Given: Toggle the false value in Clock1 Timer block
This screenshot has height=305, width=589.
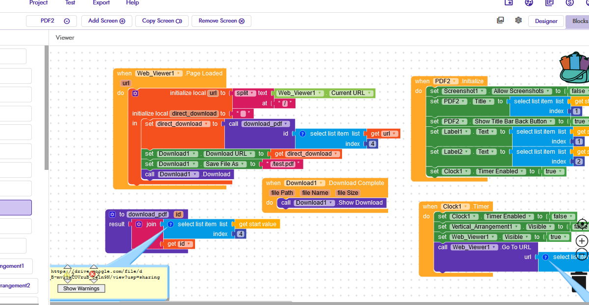Looking at the screenshot, I should coord(560,216).
